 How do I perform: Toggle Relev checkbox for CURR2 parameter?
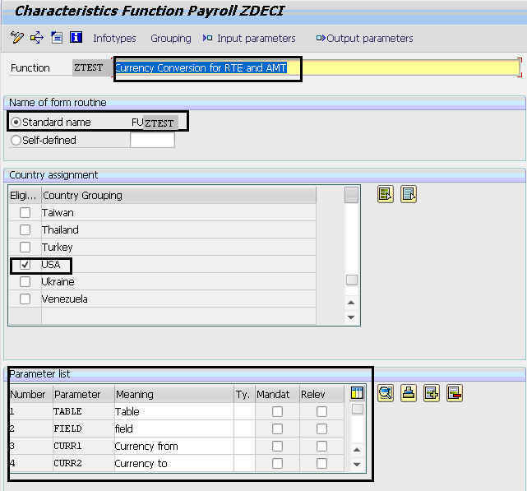click(x=321, y=463)
